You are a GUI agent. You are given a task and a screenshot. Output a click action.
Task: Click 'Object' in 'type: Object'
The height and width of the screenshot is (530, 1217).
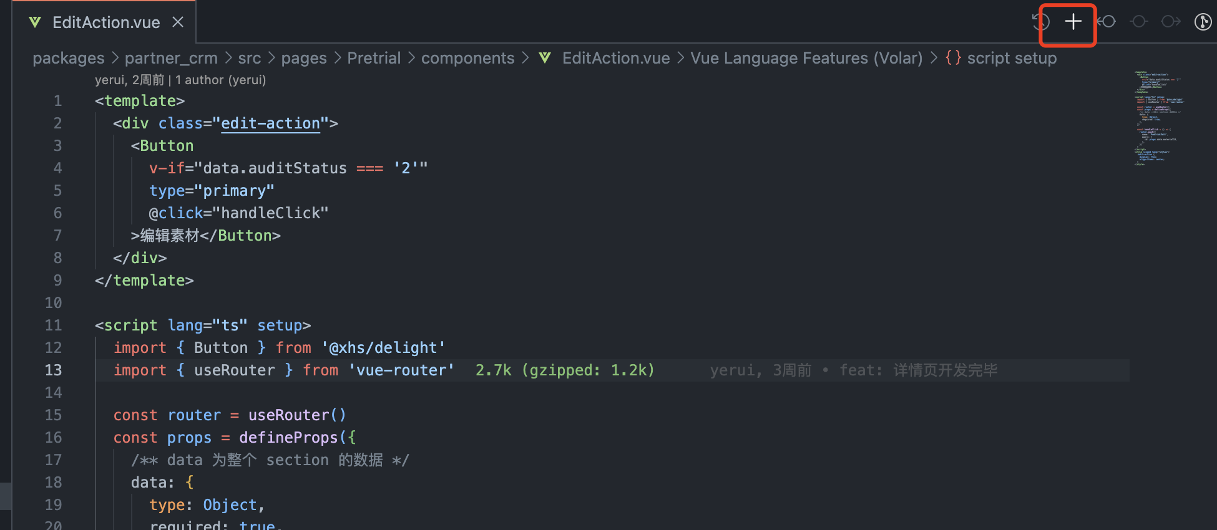click(x=230, y=505)
